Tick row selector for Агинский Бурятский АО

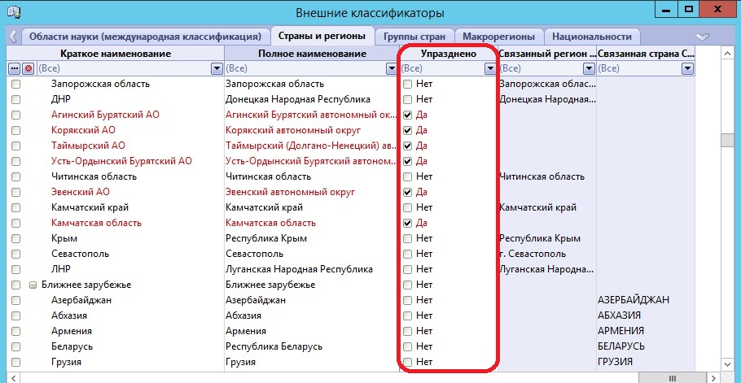point(15,115)
